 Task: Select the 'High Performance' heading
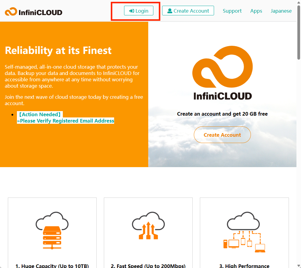coord(244,266)
